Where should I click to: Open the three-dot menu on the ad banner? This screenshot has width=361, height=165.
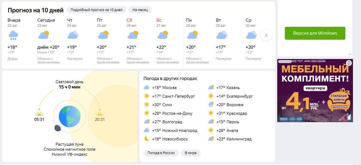349,63
